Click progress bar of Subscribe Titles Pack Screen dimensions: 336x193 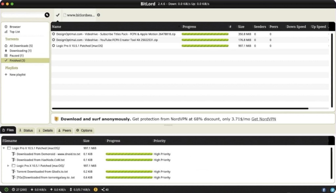(x=205, y=34)
